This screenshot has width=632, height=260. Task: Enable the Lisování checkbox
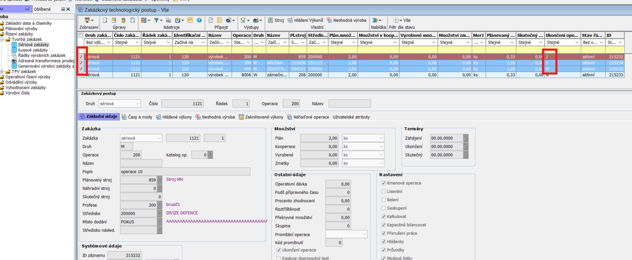pos(384,191)
